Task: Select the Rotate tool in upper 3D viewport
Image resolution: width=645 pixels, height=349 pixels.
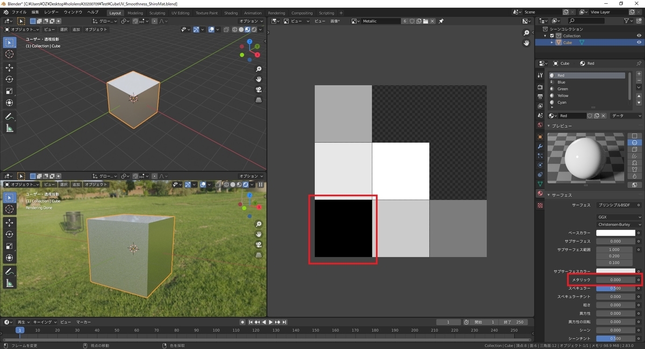Action: [9, 79]
